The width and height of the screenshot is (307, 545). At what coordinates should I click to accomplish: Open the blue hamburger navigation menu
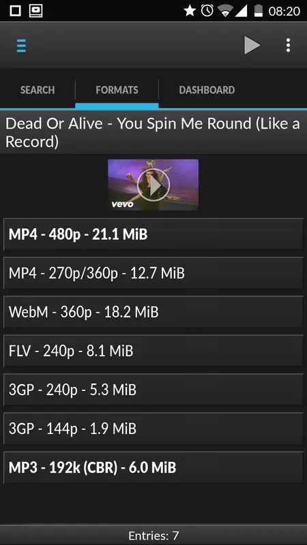(x=21, y=46)
